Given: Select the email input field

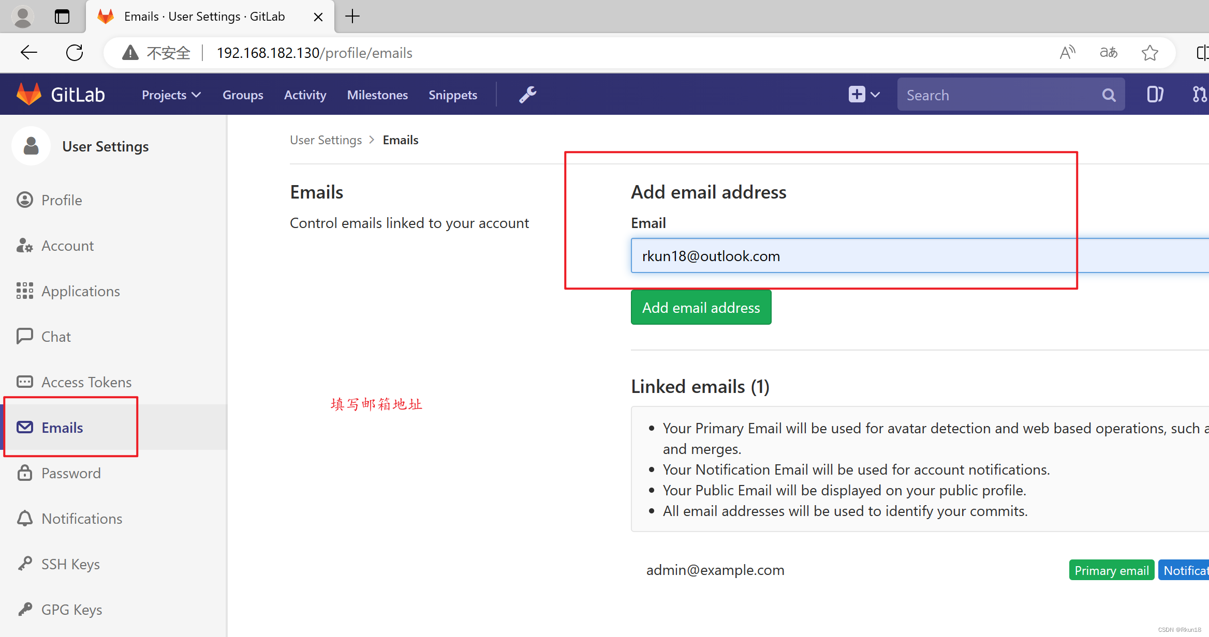Looking at the screenshot, I should pos(852,256).
